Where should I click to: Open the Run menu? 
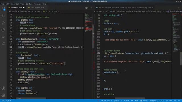31,4
